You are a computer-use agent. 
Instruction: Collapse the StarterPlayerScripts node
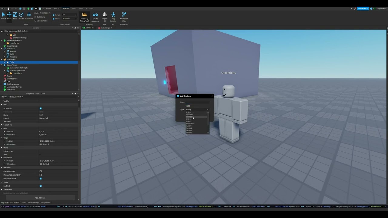point(4,71)
